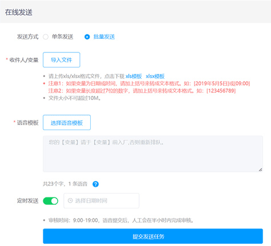This screenshot has height=246, width=271.
Task: Download the xlsx模板 template
Action: point(155,76)
